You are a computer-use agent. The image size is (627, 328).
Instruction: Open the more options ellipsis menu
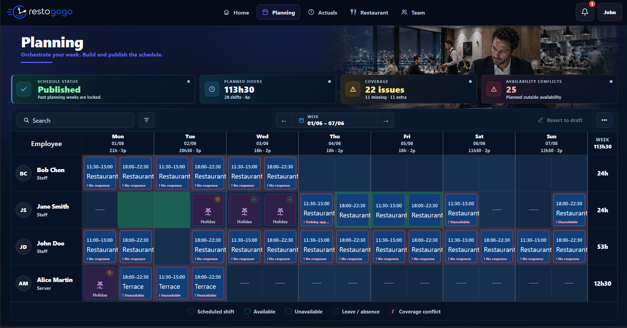(x=604, y=120)
